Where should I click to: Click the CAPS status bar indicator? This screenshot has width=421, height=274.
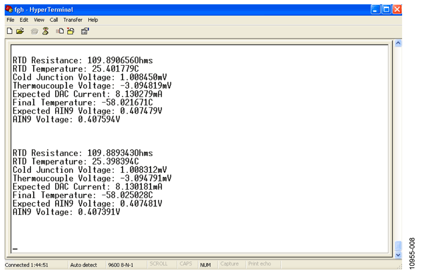pyautogui.click(x=186, y=264)
